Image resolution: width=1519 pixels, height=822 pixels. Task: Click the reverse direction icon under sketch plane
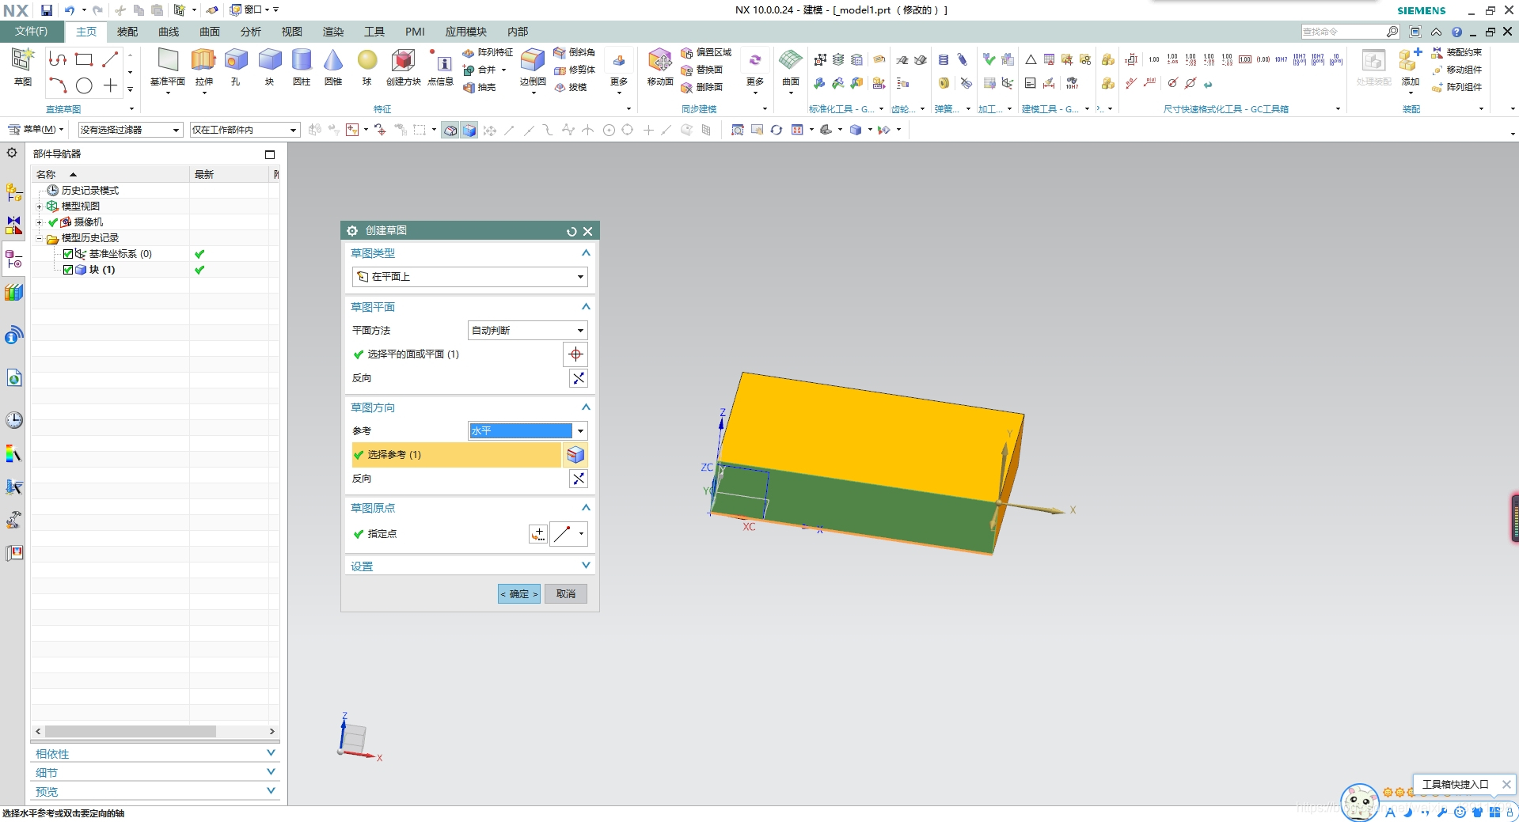(x=579, y=378)
